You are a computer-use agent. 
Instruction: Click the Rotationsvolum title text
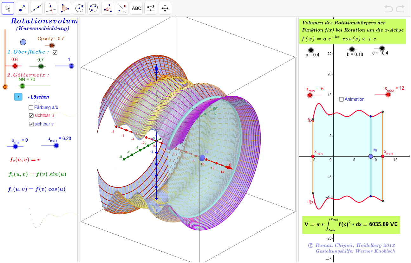tap(44, 21)
